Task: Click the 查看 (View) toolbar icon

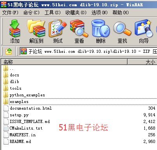Action: pos(79,28)
